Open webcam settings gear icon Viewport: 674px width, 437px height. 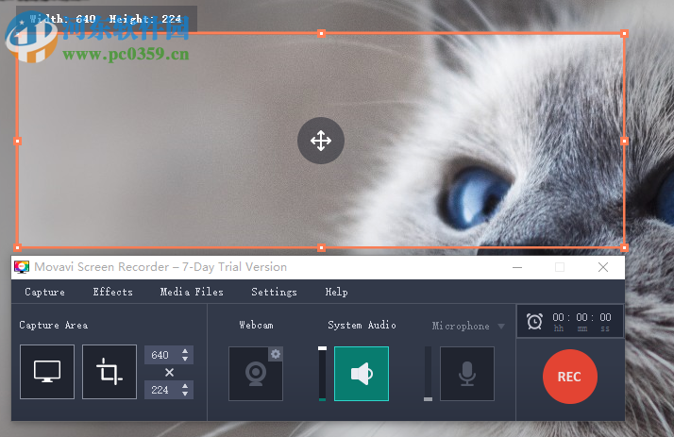(276, 354)
